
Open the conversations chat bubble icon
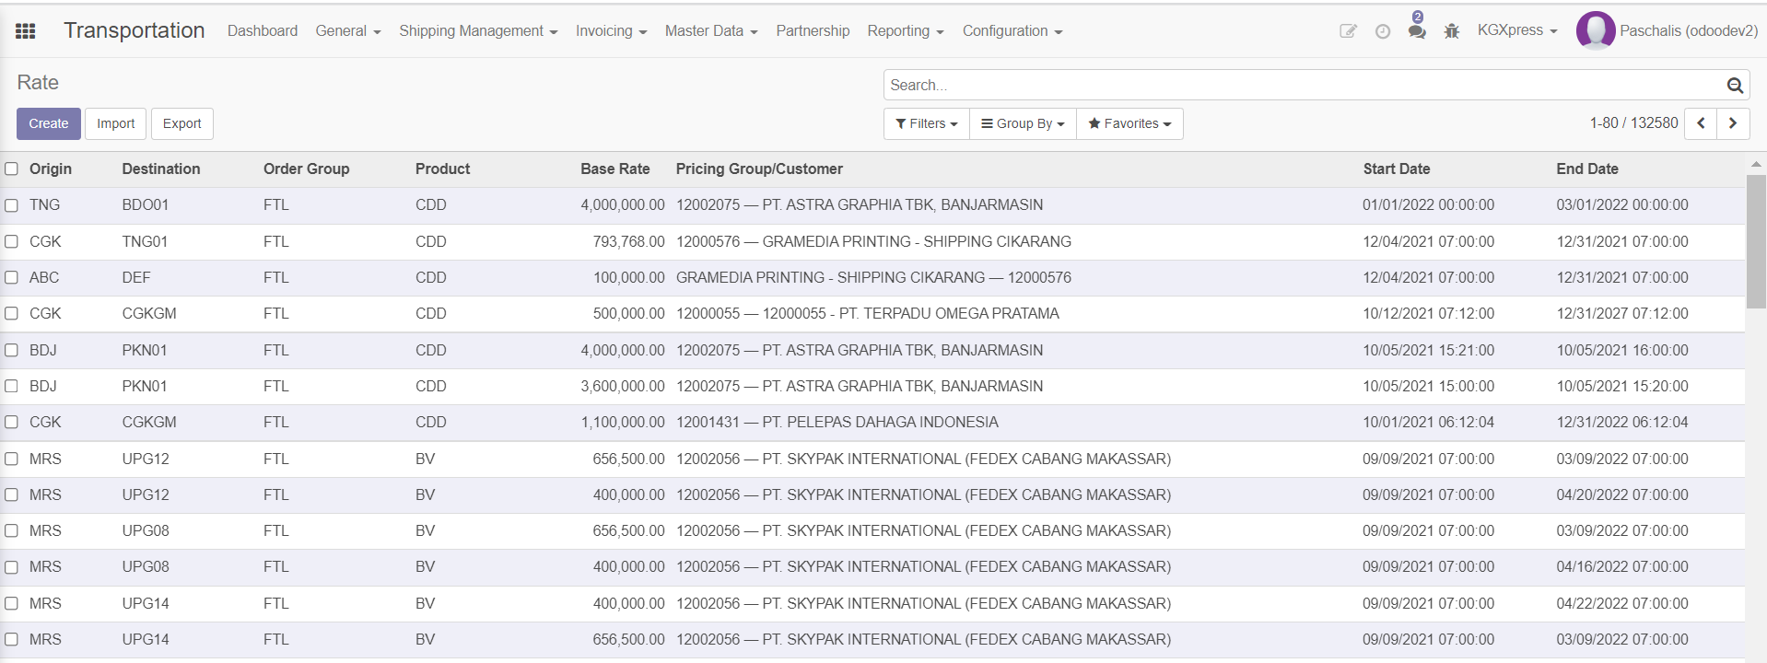(x=1417, y=31)
